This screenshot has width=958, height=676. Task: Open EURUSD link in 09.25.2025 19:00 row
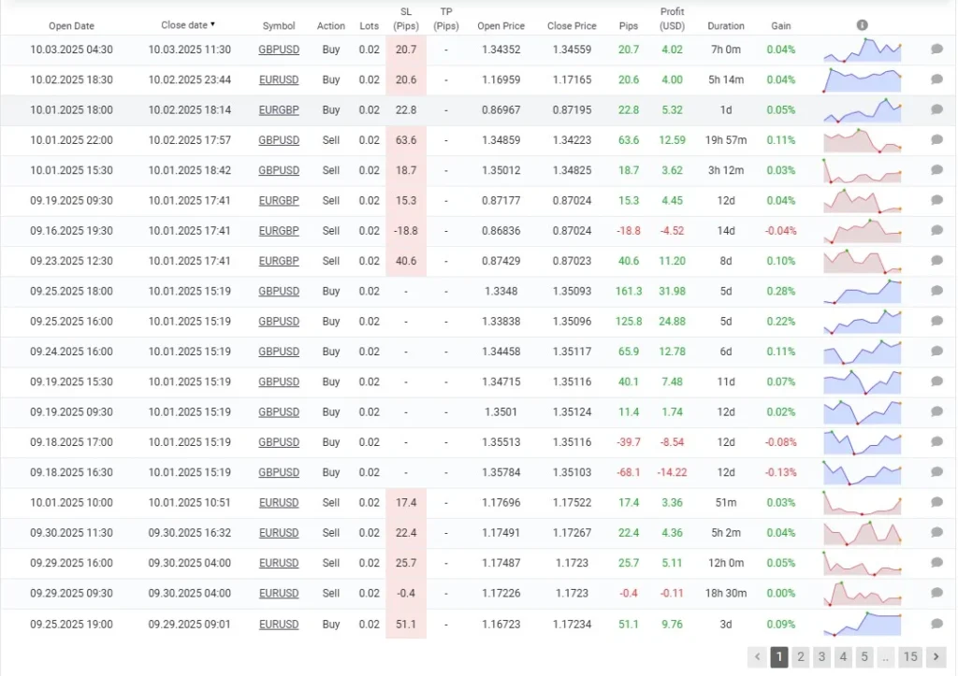click(x=279, y=624)
